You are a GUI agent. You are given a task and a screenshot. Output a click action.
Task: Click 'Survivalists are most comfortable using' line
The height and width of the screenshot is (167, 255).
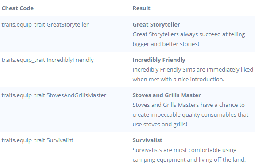pos(185,150)
